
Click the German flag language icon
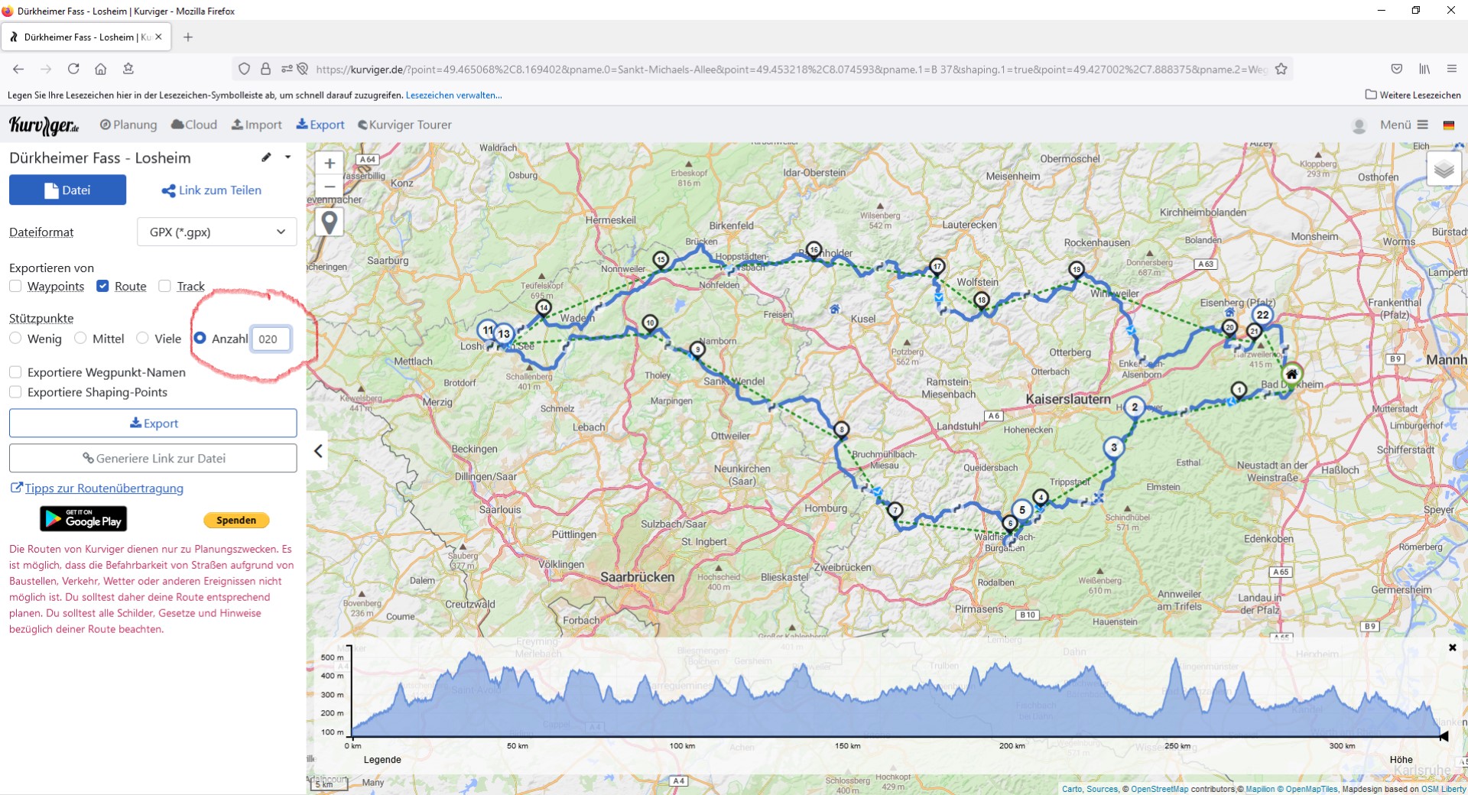coord(1448,125)
